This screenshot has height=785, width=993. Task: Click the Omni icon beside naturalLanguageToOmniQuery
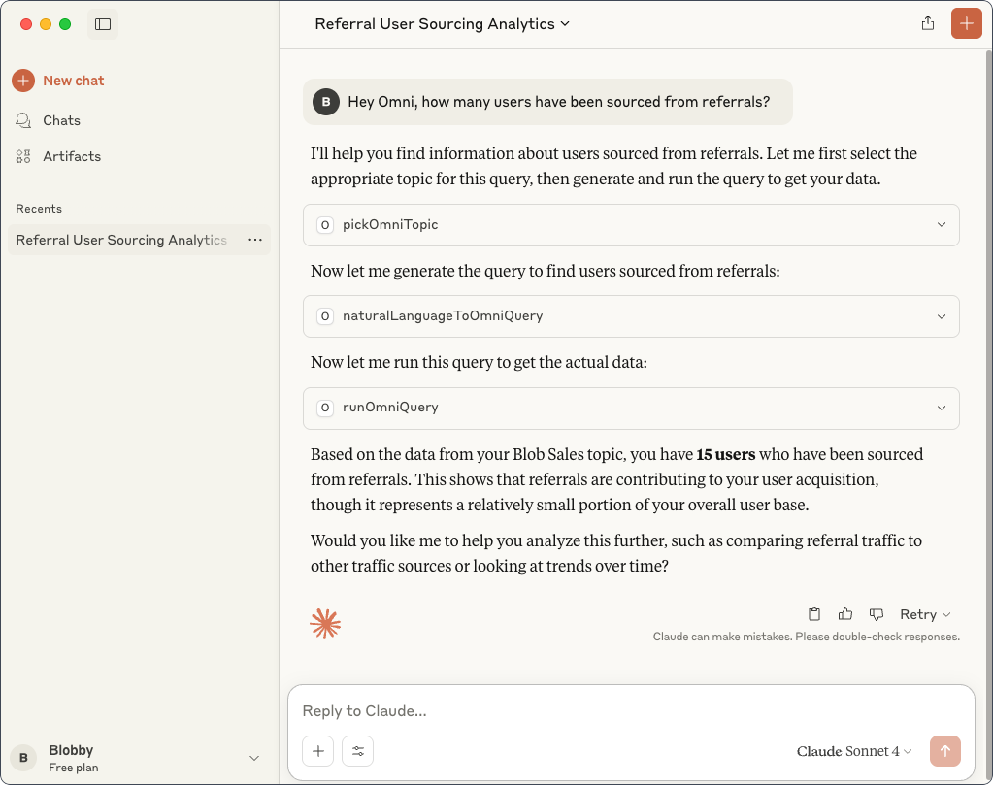click(x=325, y=316)
